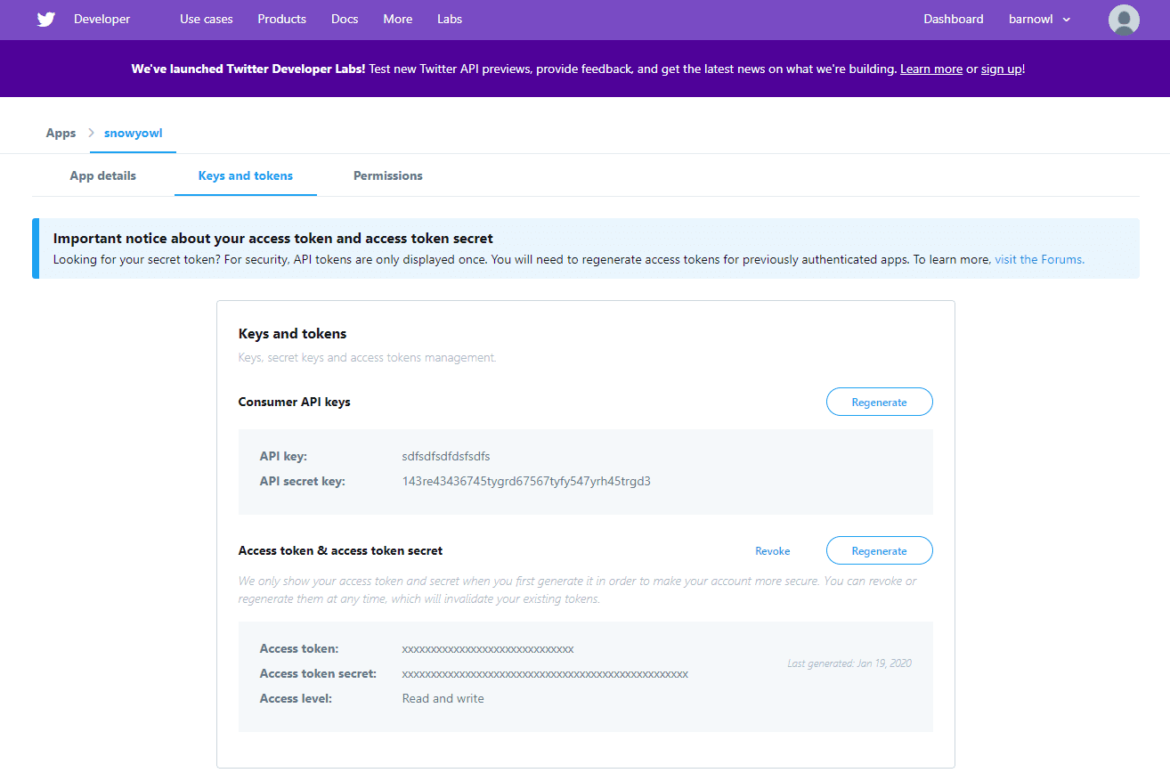Regenerate the Consumer API keys
The width and height of the screenshot is (1170, 781).
click(879, 403)
